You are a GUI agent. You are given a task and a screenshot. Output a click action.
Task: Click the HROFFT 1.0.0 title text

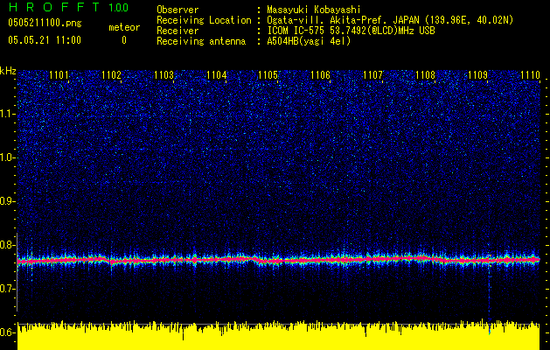pos(69,7)
